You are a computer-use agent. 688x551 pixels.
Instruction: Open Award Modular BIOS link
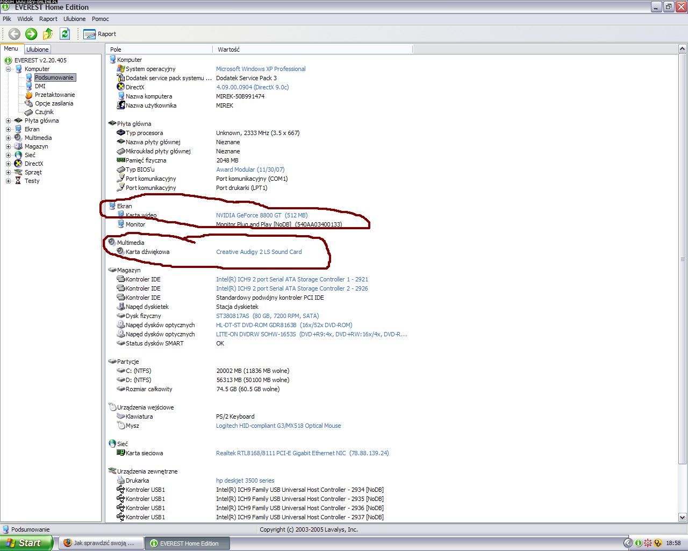pyautogui.click(x=250, y=169)
